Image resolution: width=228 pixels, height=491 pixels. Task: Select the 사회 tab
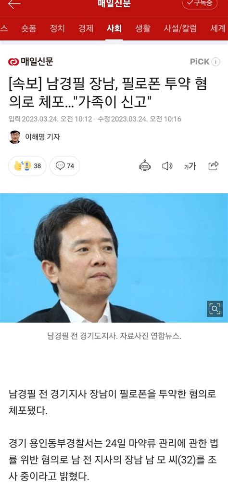[114, 28]
